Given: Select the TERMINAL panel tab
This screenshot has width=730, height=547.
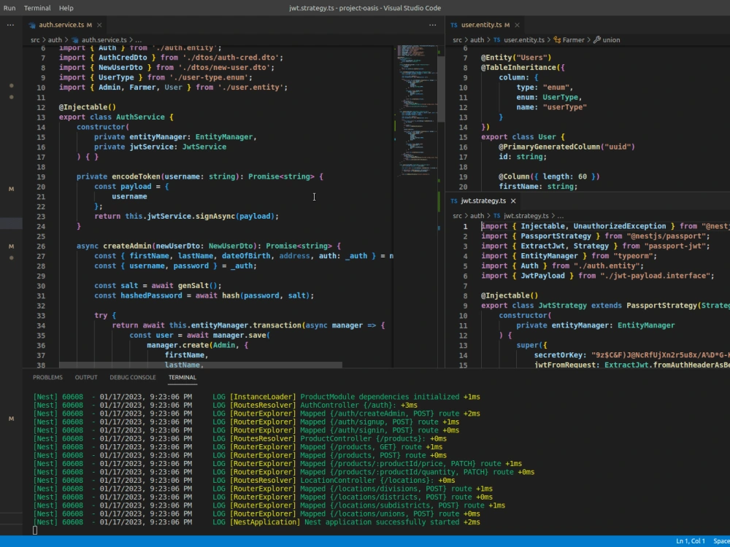Looking at the screenshot, I should (182, 377).
